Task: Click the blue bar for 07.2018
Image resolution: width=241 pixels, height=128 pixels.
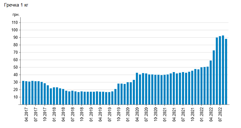Action: point(72,98)
